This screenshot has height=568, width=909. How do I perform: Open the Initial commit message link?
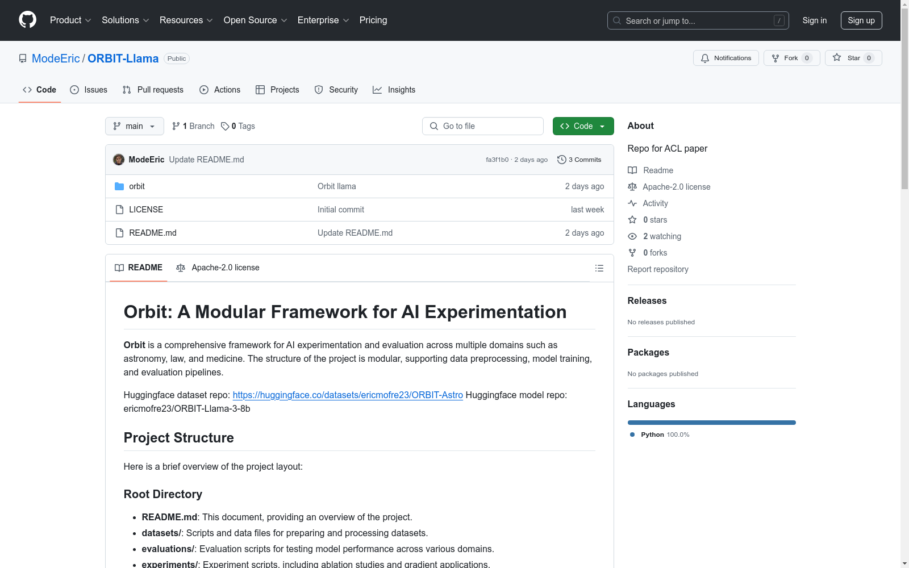click(x=341, y=210)
